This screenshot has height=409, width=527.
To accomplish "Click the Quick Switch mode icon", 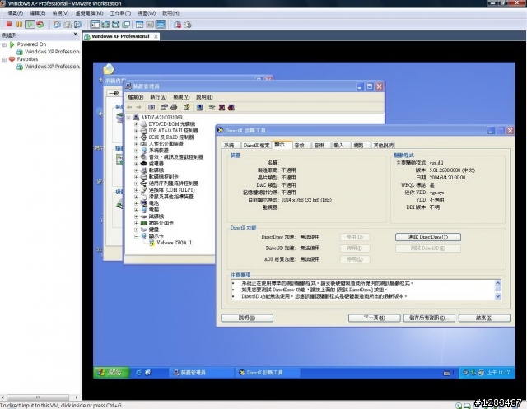I will tap(116, 24).
